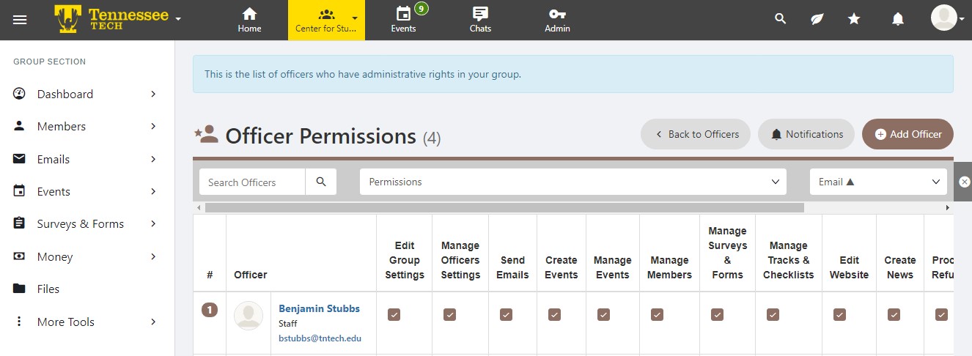Go to the Home tab
This screenshot has height=356, width=972.
[x=249, y=20]
